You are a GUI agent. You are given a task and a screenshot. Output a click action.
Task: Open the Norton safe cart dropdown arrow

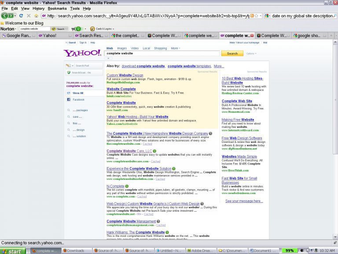pos(85,29)
